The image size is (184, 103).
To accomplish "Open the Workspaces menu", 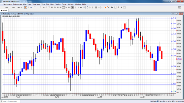I will point(8,4).
